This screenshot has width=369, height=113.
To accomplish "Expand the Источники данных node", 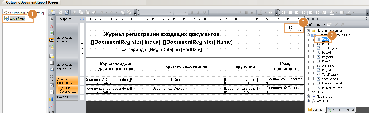I will [x=309, y=31].
